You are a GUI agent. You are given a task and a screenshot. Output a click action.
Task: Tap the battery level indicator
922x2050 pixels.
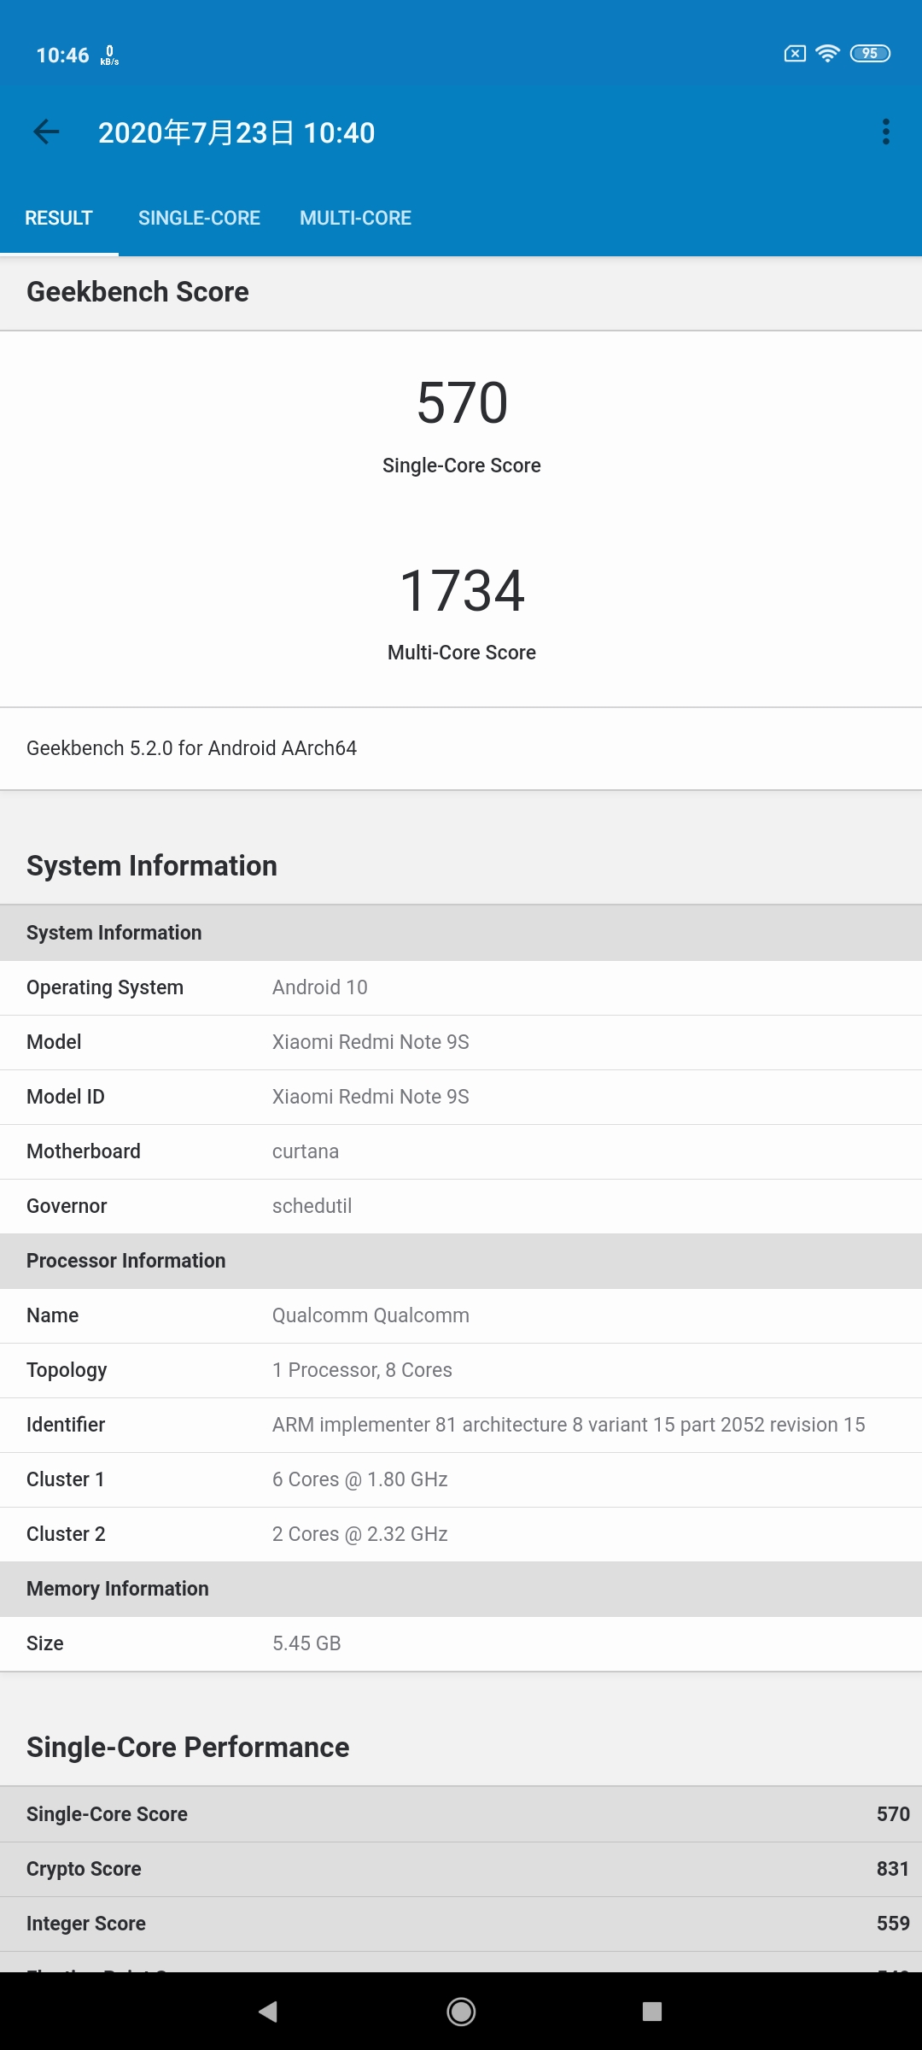[870, 54]
